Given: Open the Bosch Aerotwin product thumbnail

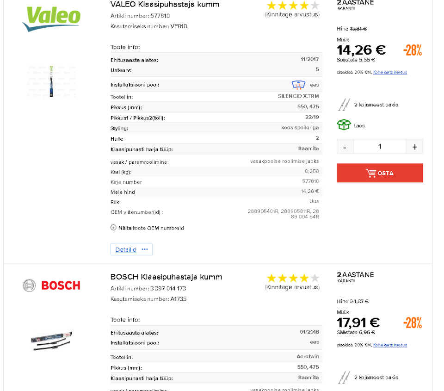Looking at the screenshot, I should 51,341.
